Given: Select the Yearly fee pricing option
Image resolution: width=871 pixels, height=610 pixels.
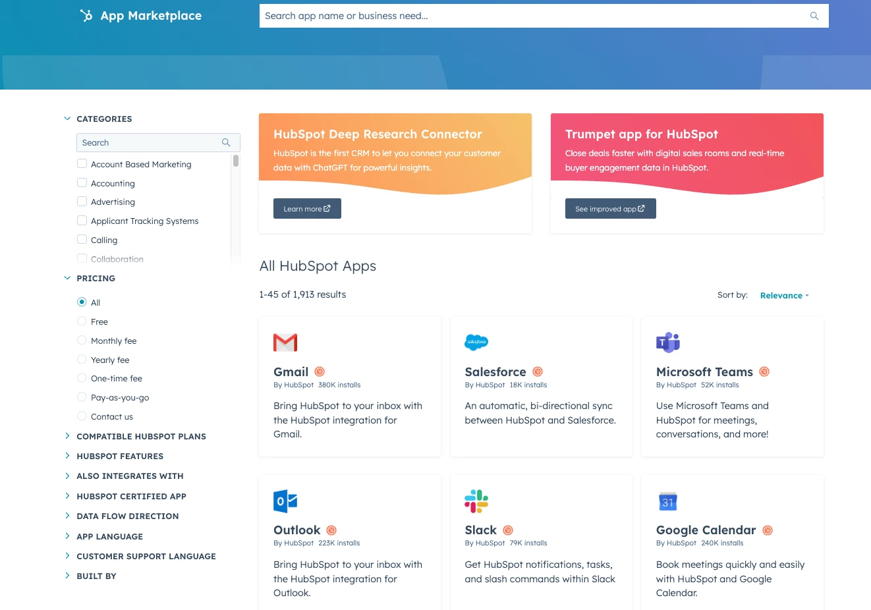Looking at the screenshot, I should pyautogui.click(x=82, y=359).
